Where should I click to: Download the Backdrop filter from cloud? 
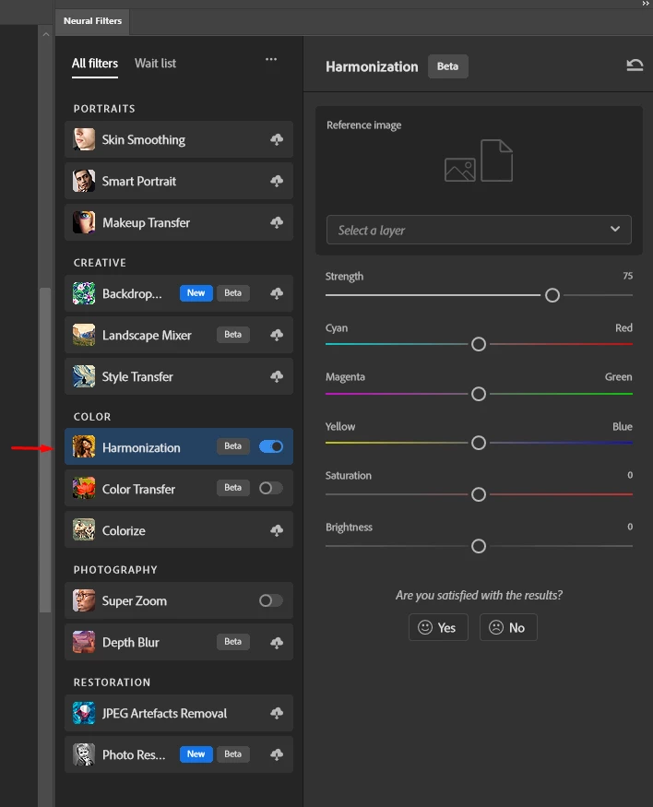pyautogui.click(x=277, y=293)
